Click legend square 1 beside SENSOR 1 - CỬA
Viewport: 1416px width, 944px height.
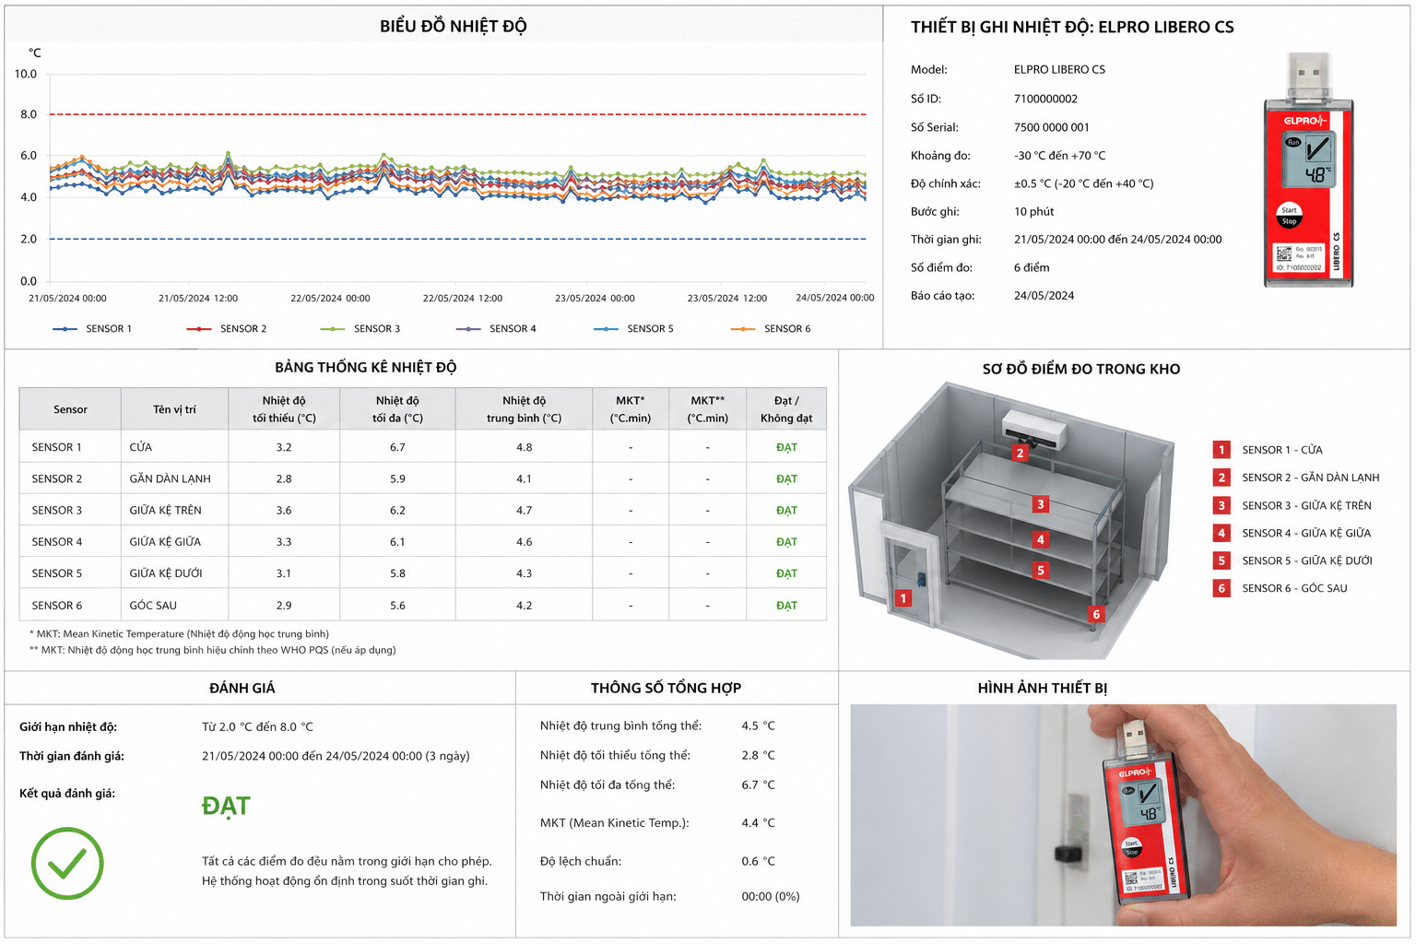coord(1221,450)
